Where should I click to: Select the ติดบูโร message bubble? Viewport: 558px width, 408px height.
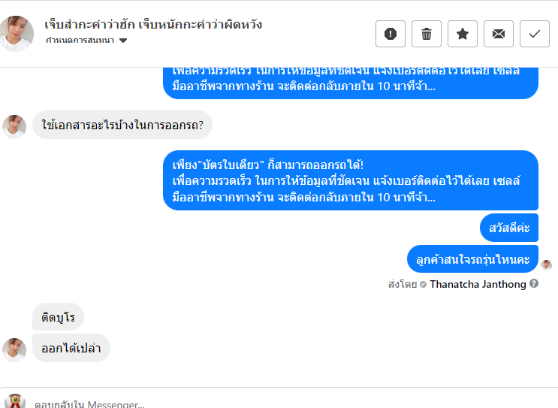point(58,317)
